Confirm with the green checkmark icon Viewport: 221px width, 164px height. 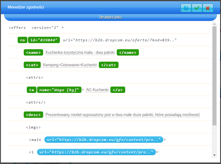tap(197, 8)
